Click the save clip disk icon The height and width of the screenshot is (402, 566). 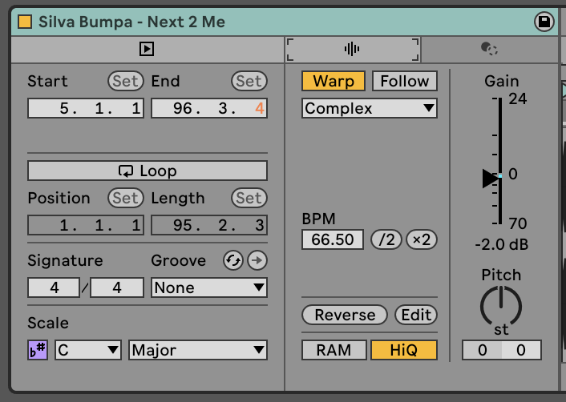545,22
